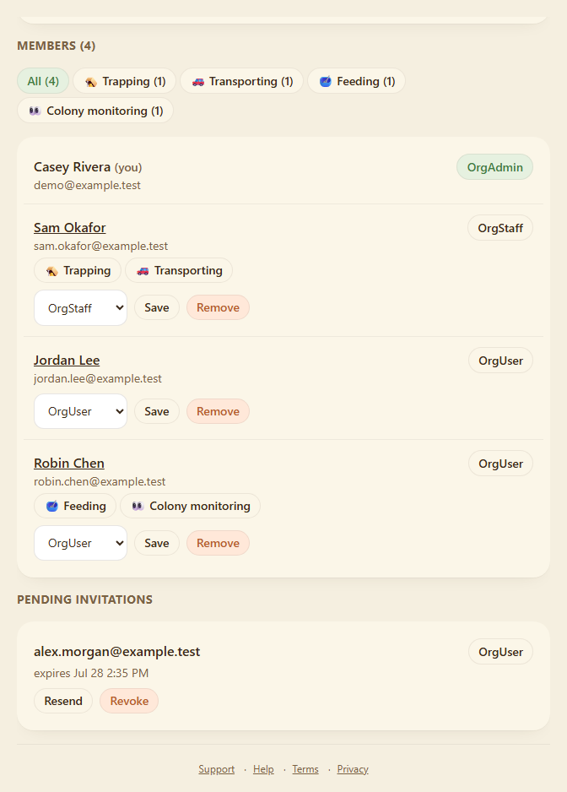The image size is (567, 792).
Task: Resend invitation to alex.morgan
Action: pos(63,701)
